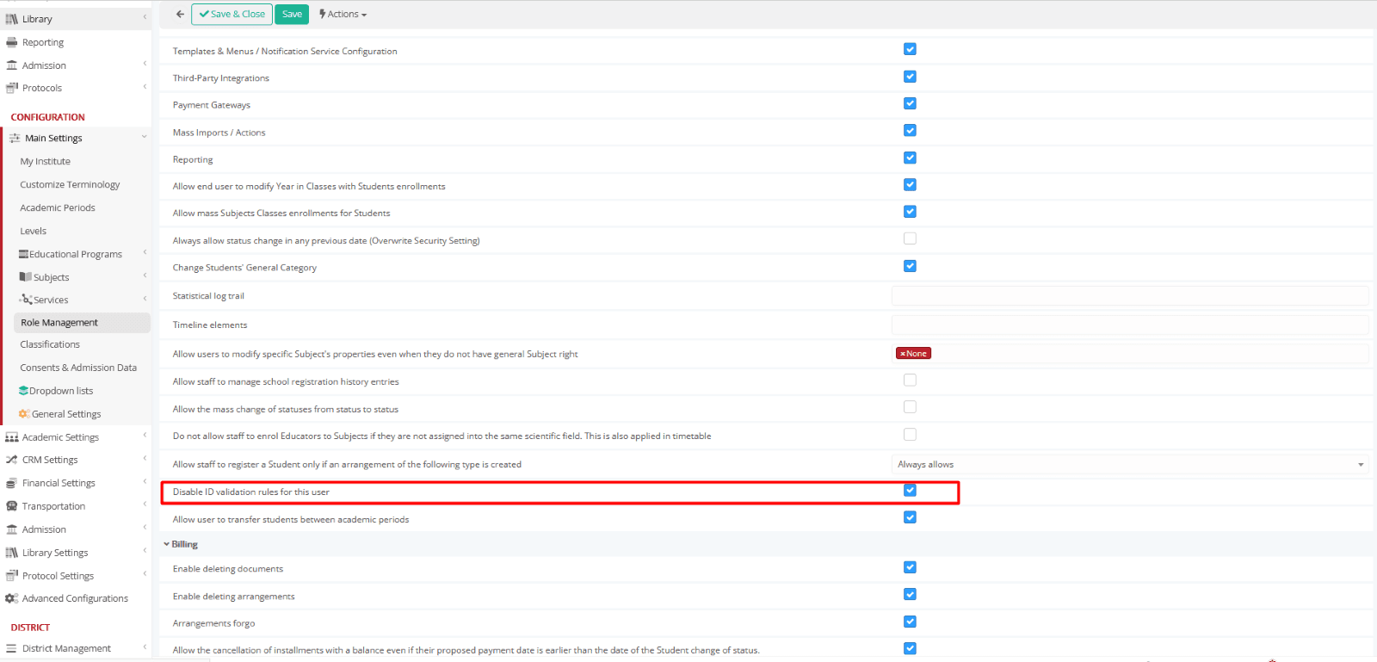This screenshot has height=662, width=1377.
Task: Toggle Enable deleting arrangements checkbox
Action: pos(910,594)
